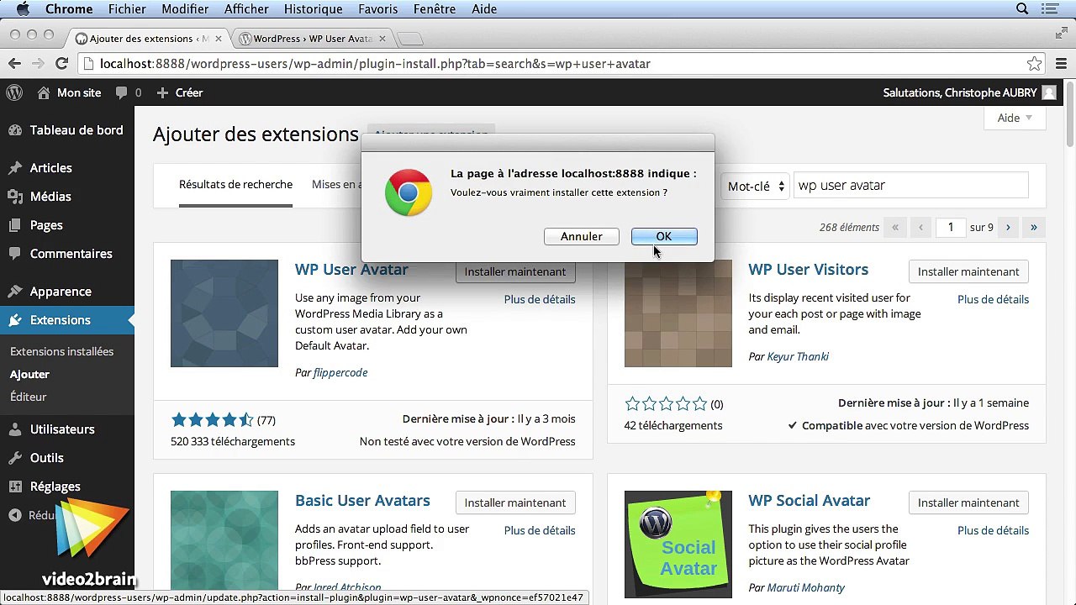
Task: Bookmark page with star icon
Action: (1034, 64)
